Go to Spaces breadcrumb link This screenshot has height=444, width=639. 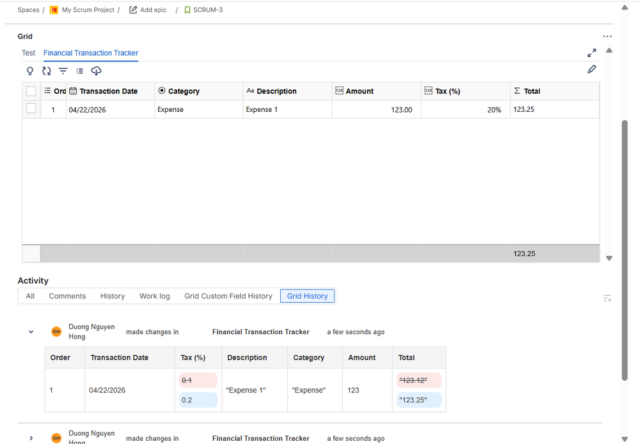coord(28,10)
